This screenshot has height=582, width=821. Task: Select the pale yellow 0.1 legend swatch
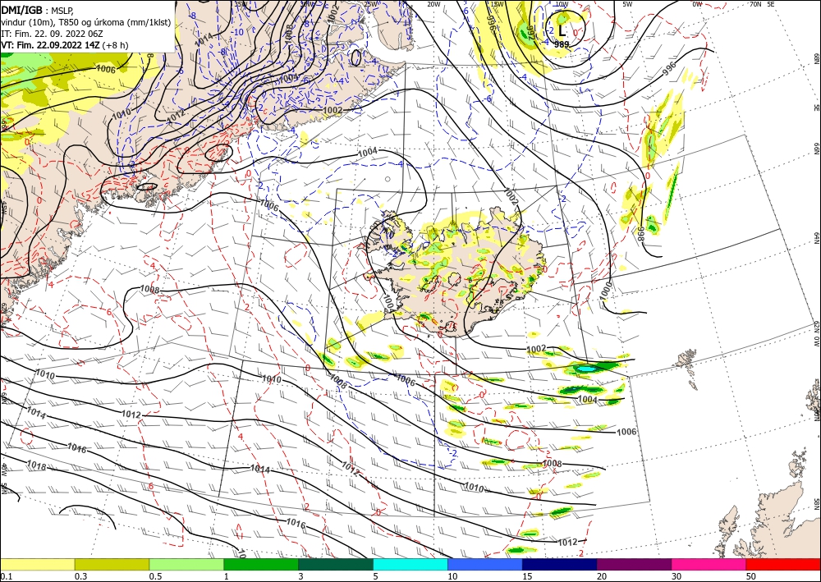click(37, 564)
